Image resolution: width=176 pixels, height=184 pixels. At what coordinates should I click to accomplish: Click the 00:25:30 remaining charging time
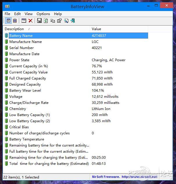pos(99,158)
